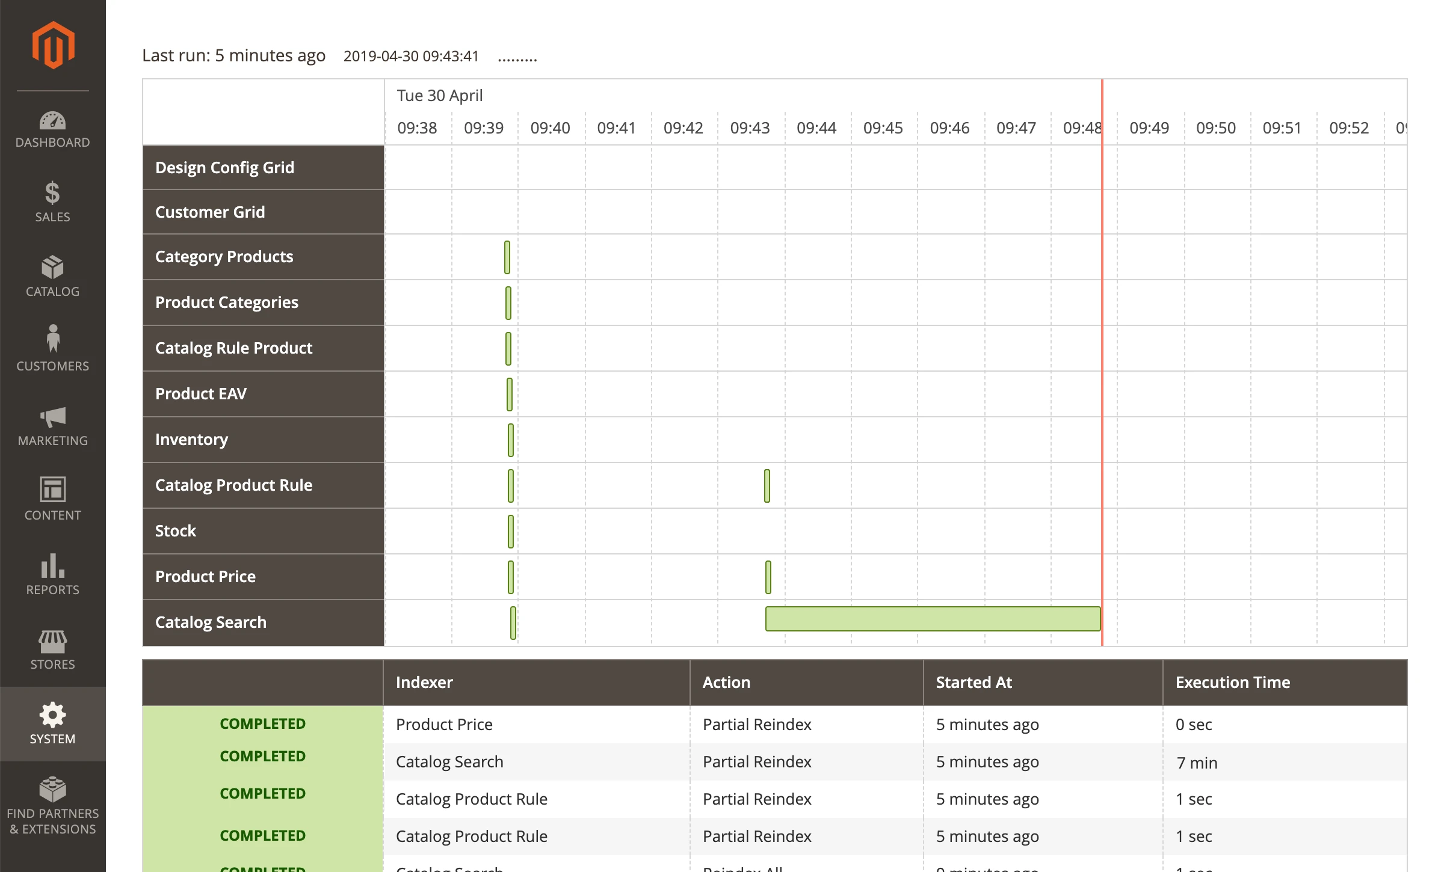
Task: Click the Indexer column header
Action: (x=424, y=683)
